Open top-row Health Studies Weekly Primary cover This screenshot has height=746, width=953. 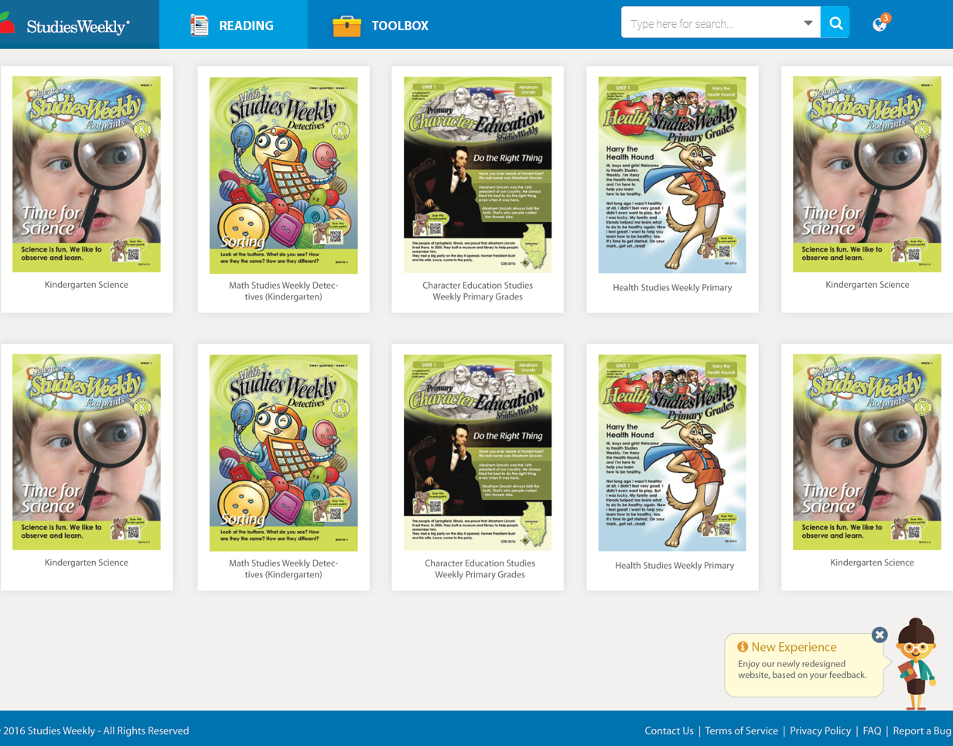[672, 175]
